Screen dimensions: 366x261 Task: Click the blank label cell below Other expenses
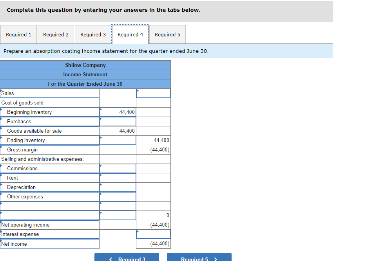(x=50, y=206)
